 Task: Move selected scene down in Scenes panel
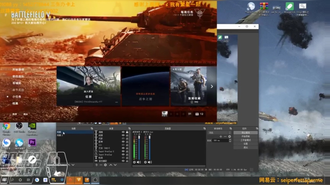(x=73, y=165)
